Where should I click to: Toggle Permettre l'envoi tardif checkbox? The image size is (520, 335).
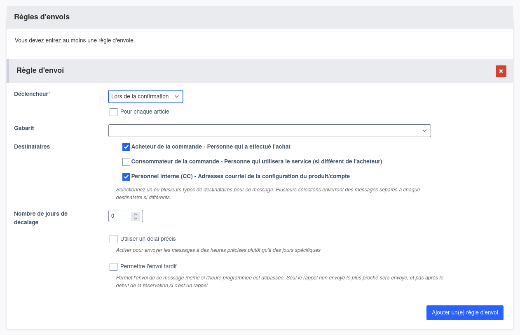click(114, 267)
